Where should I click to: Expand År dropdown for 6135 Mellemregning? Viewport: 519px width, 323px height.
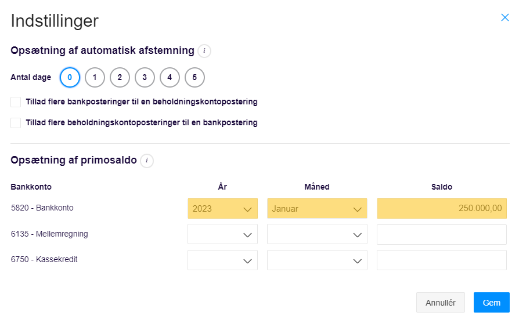[x=222, y=234]
